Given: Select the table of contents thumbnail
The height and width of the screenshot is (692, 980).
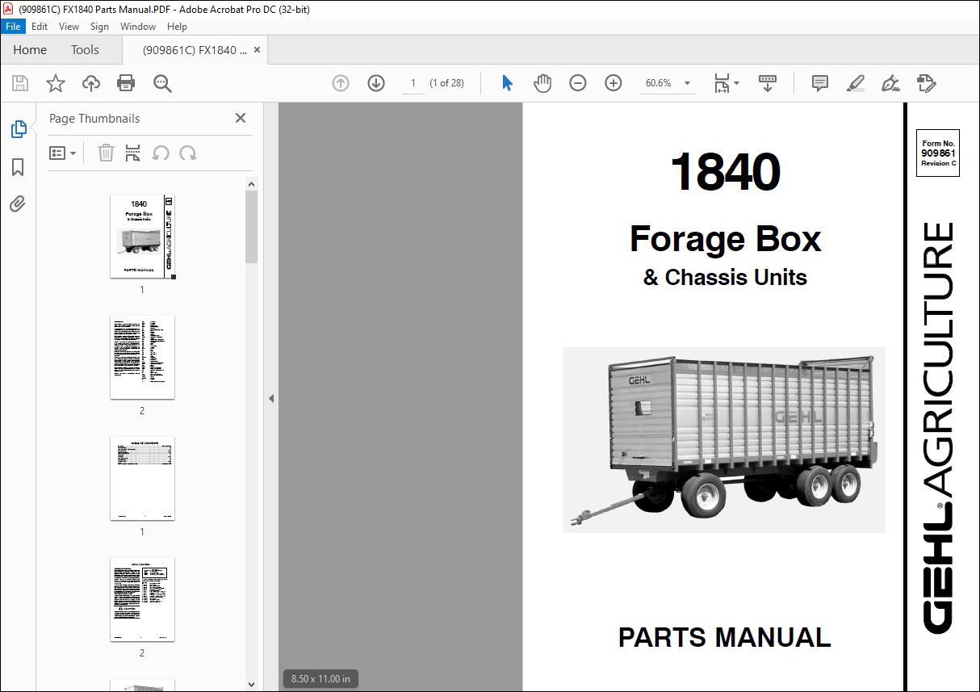Looking at the screenshot, I should (142, 479).
